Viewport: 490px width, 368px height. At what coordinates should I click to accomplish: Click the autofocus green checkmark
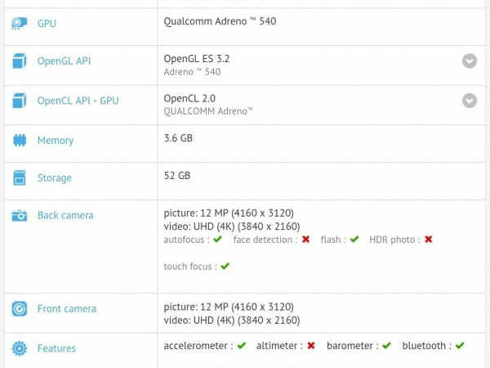coord(218,240)
